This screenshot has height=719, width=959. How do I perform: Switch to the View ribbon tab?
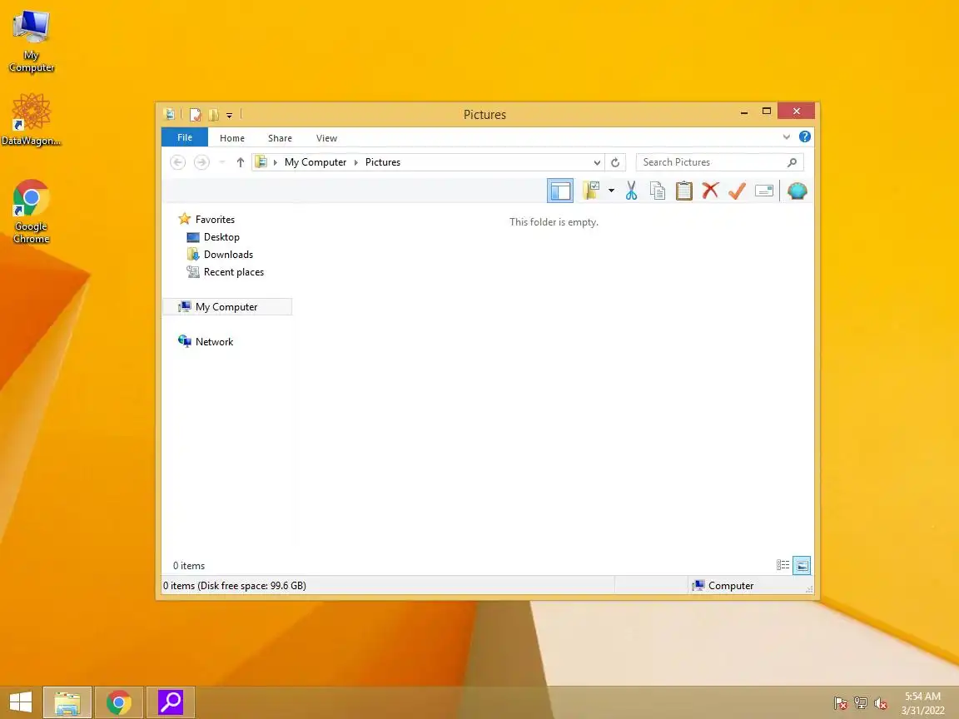coord(326,138)
